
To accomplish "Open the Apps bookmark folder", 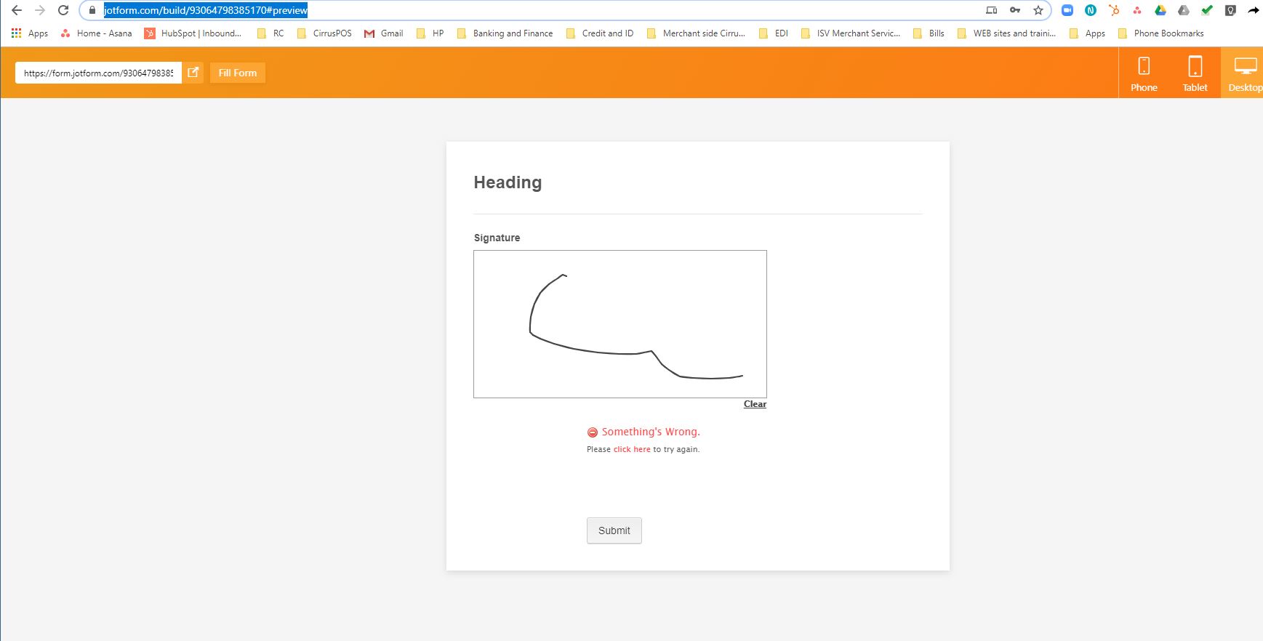I will 1087,33.
